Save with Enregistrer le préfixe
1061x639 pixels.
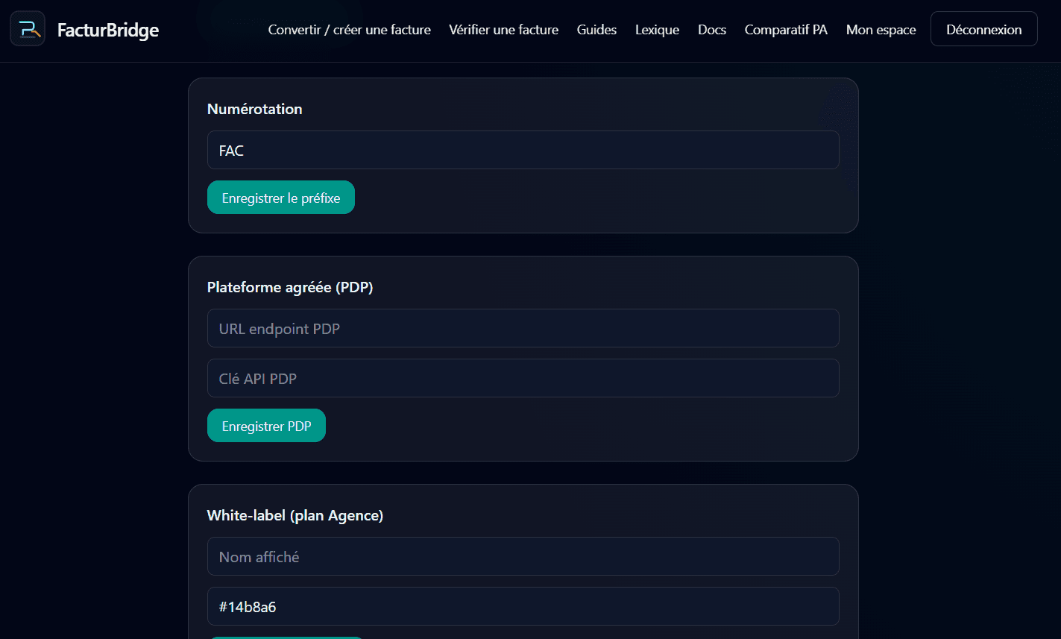click(281, 198)
